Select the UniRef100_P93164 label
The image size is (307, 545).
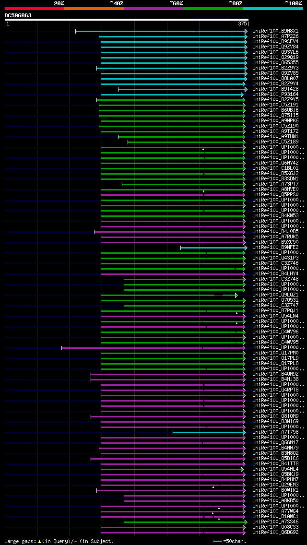275,94
